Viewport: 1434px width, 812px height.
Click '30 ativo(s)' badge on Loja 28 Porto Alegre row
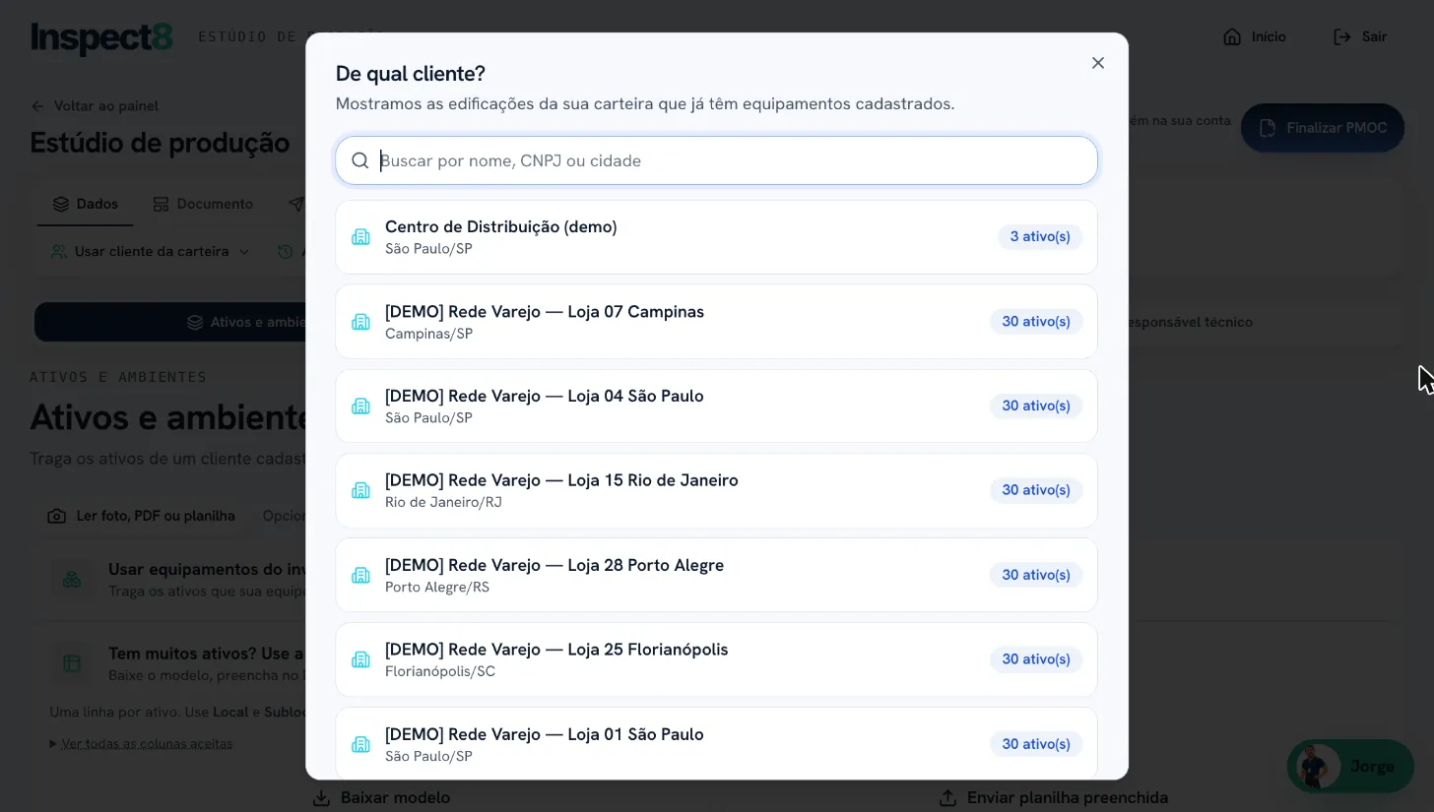coord(1036,575)
